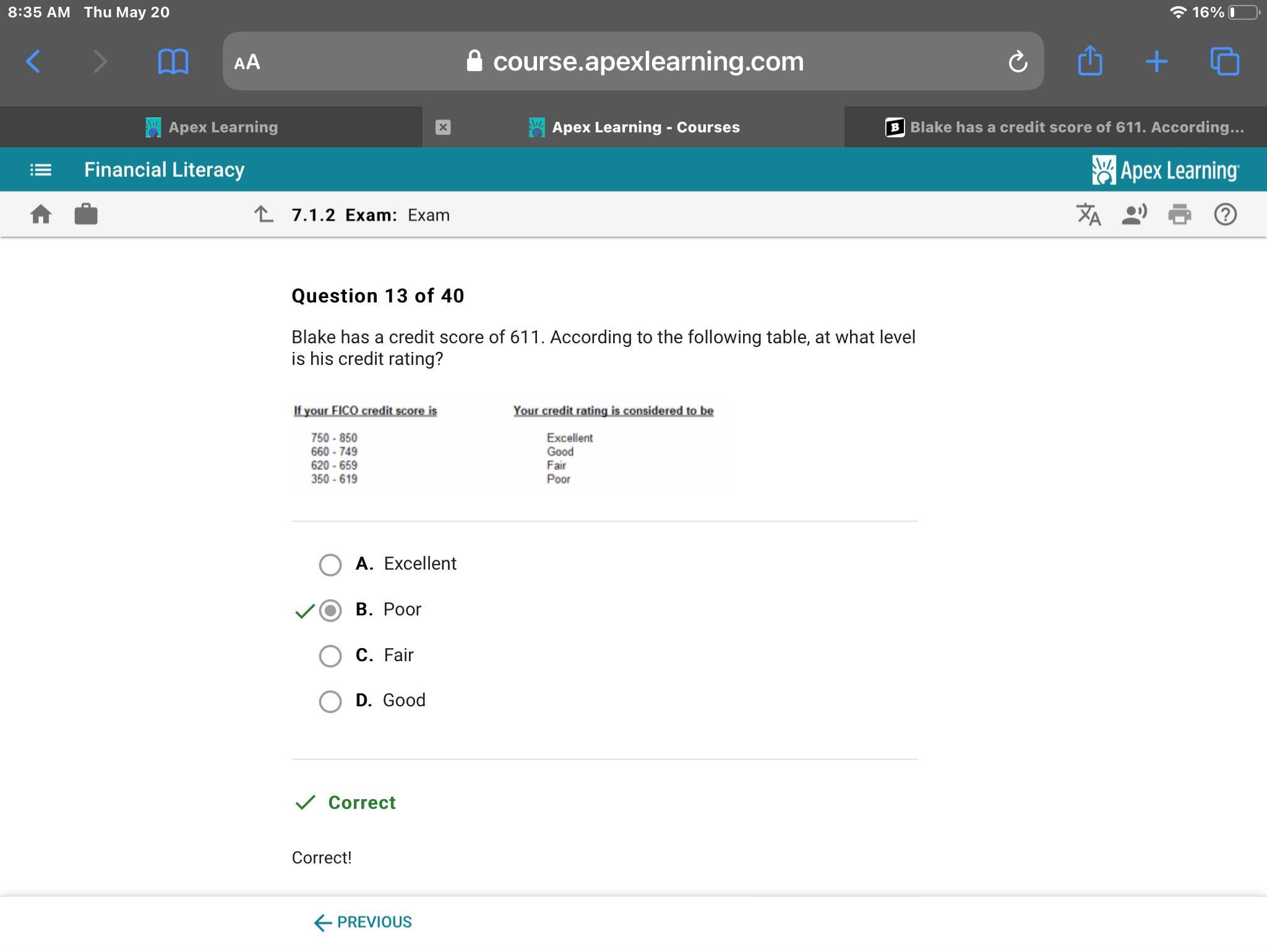Select answer A. Excellent

[330, 564]
